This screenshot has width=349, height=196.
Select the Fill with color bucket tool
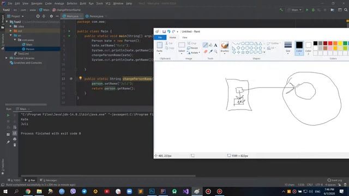tap(210, 45)
